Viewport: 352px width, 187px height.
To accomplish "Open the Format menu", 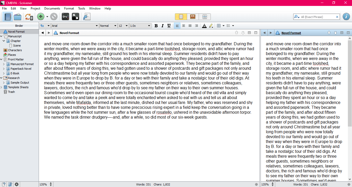I will pyautogui.click(x=69, y=8).
